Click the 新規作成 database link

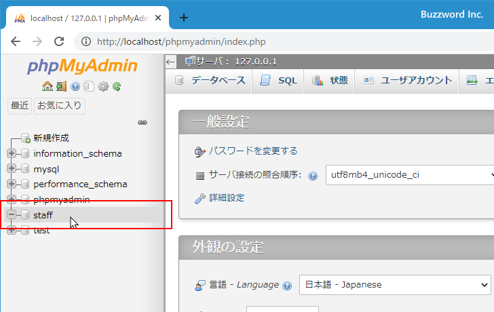(51, 138)
